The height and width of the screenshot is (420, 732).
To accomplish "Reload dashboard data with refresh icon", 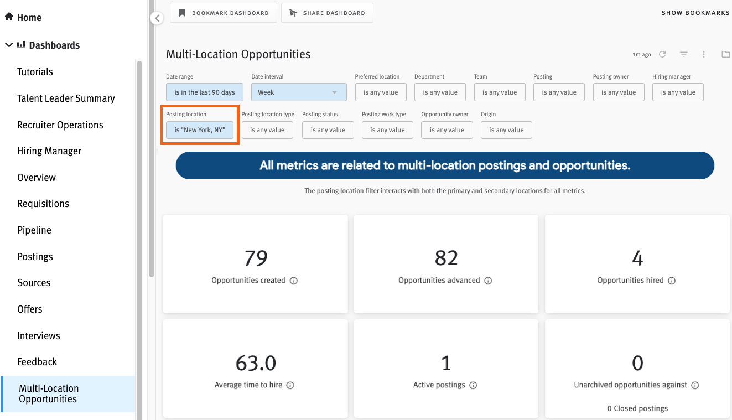I will [x=662, y=54].
